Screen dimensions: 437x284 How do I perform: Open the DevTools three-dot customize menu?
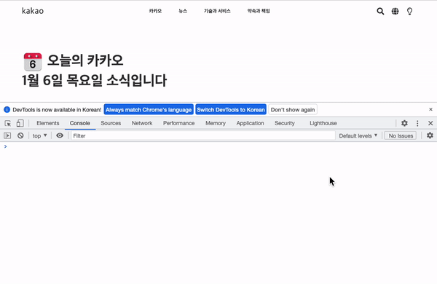tap(417, 123)
